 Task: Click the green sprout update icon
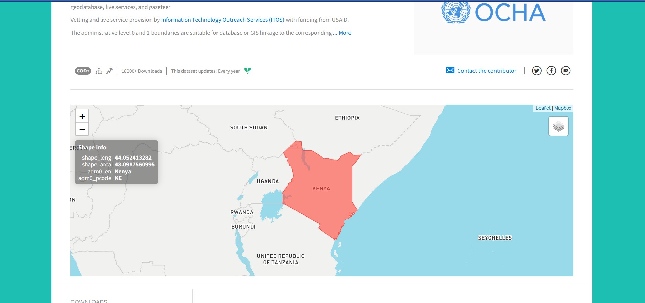247,71
